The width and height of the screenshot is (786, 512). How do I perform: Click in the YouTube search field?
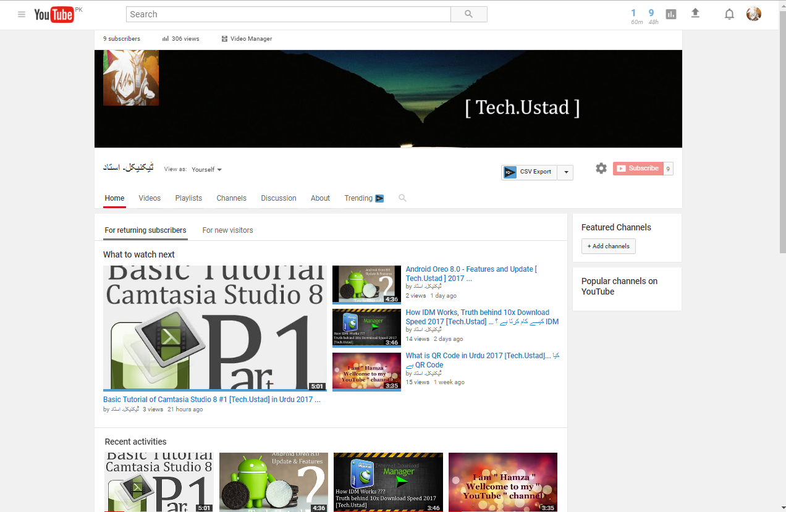click(289, 14)
